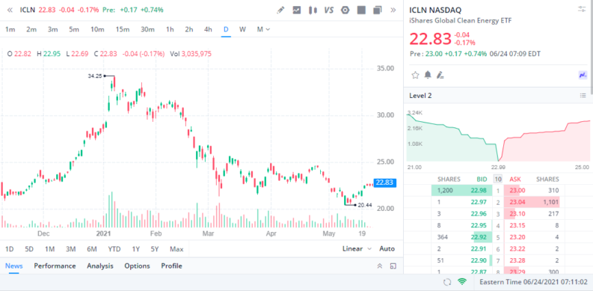Open the Linear scale dropdown
593x291 pixels.
[357, 248]
